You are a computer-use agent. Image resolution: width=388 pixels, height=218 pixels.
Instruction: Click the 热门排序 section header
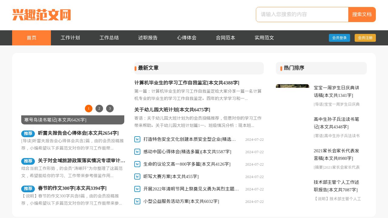coord(321,68)
